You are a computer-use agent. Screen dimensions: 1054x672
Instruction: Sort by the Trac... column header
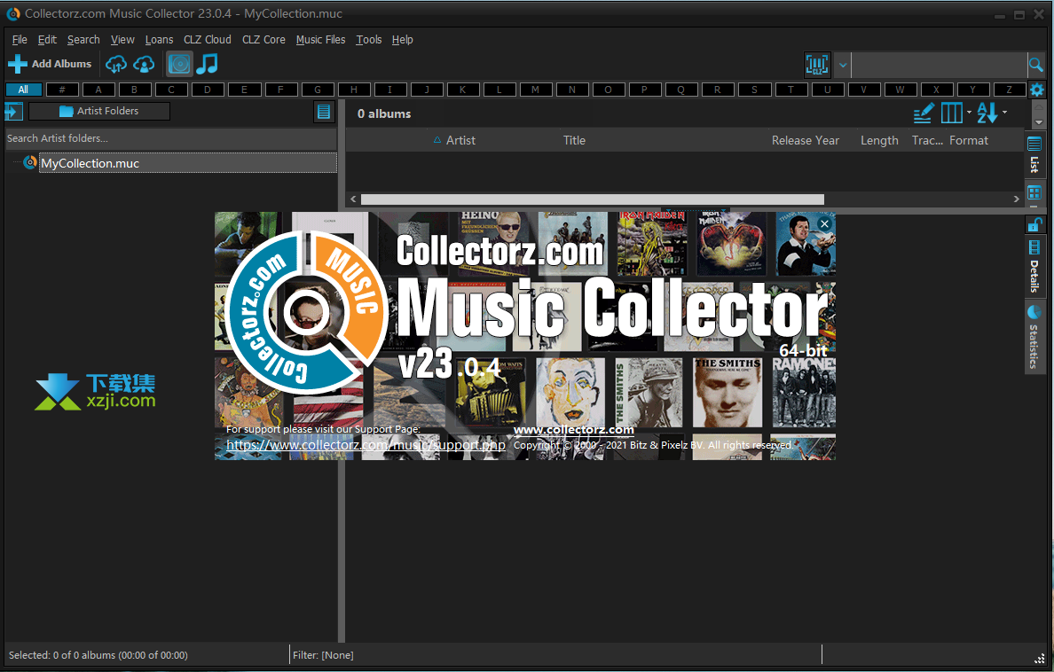[927, 140]
